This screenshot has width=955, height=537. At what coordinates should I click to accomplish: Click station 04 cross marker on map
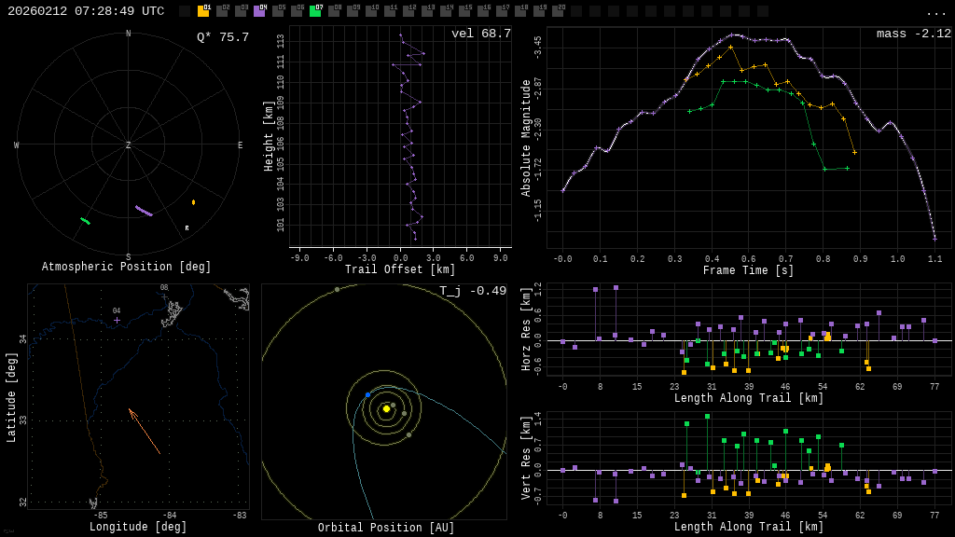coord(117,320)
